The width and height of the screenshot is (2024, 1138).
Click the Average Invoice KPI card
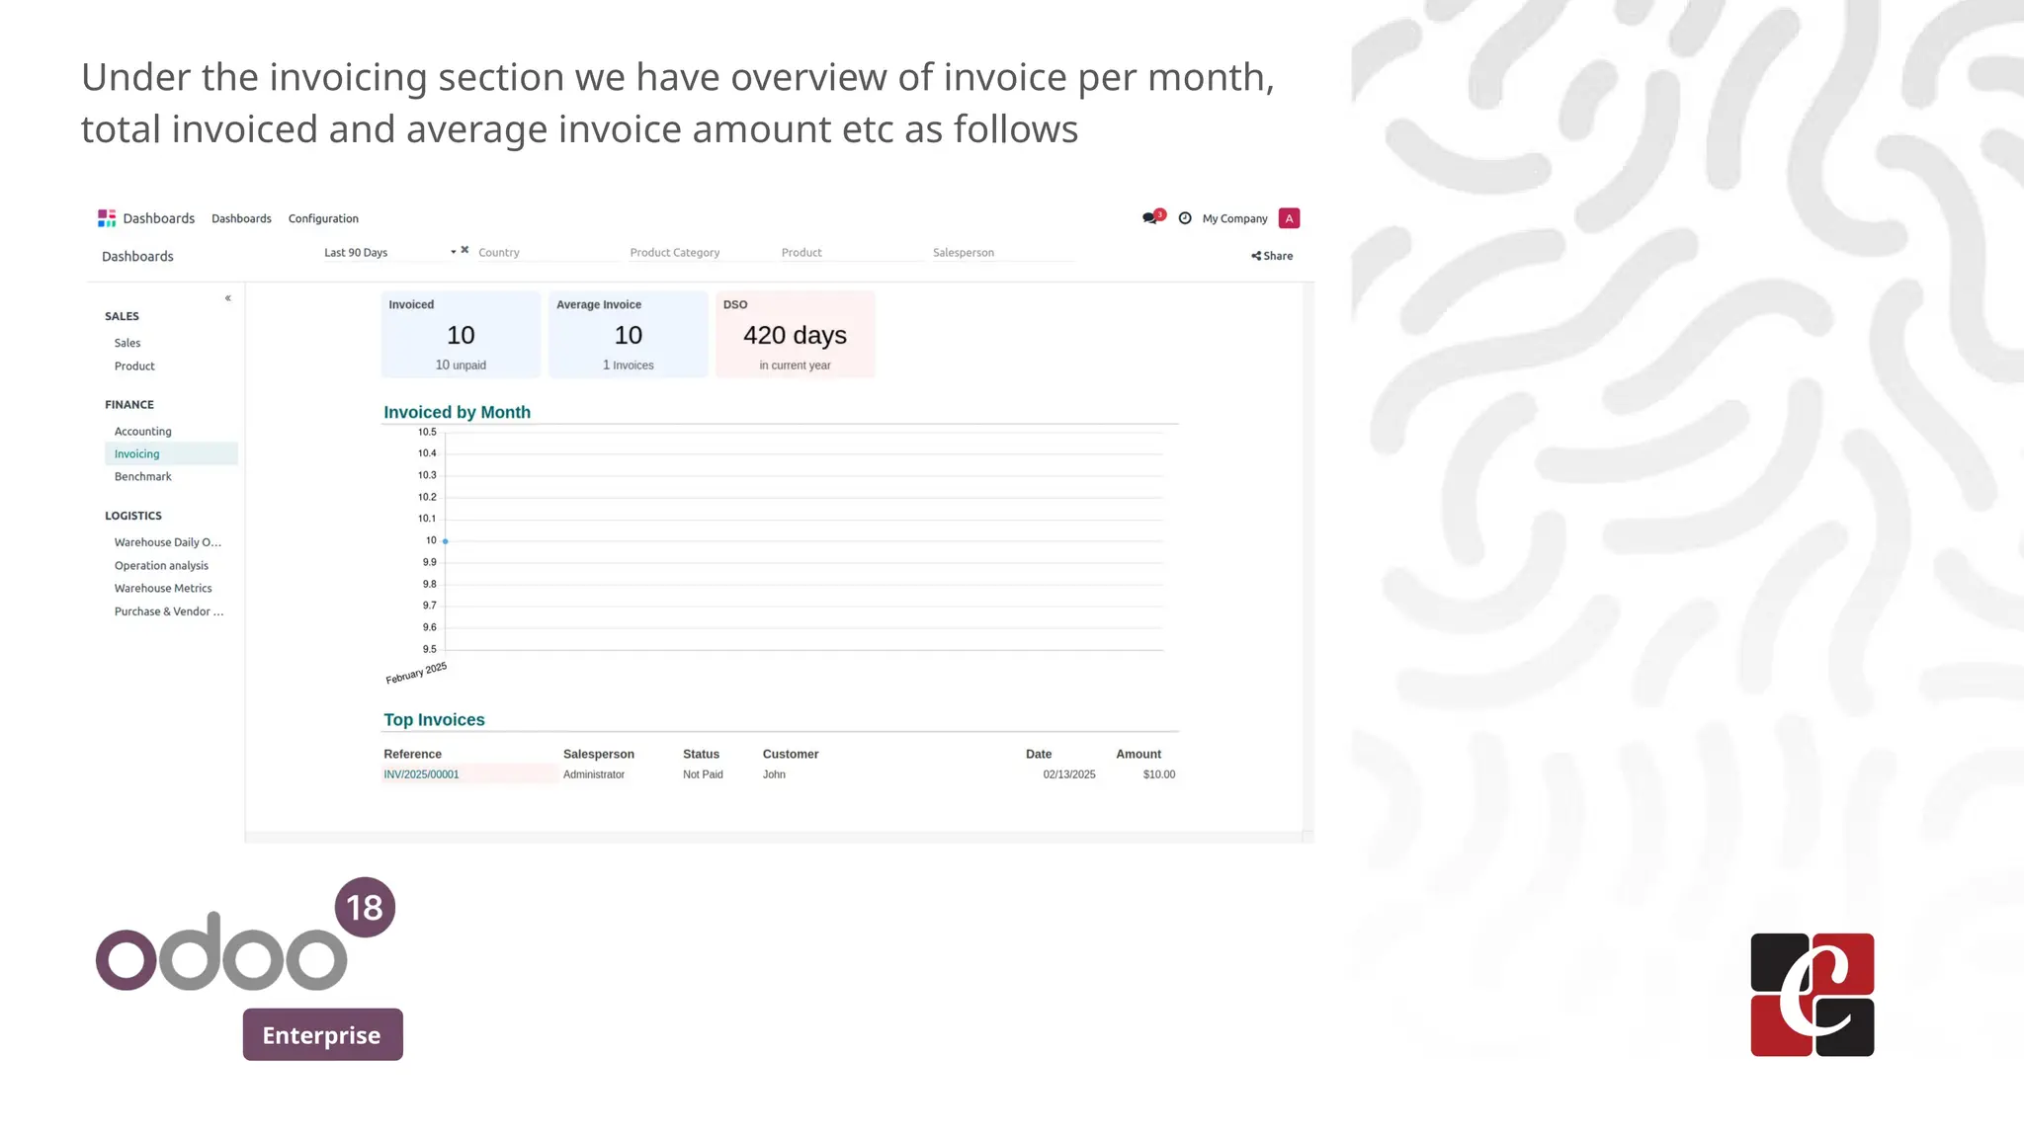[x=628, y=334]
